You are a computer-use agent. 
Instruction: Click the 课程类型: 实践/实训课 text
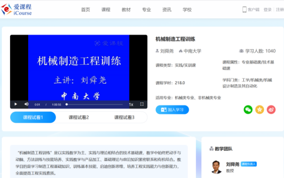click(176, 65)
